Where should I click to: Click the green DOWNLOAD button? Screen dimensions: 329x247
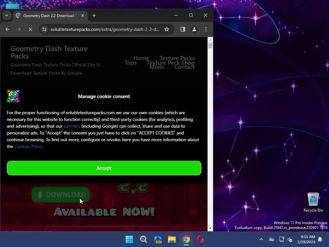[x=61, y=195]
